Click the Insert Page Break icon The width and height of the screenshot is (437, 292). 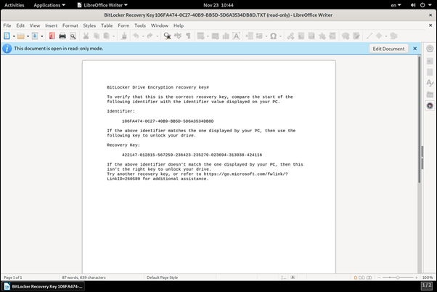(x=249, y=36)
